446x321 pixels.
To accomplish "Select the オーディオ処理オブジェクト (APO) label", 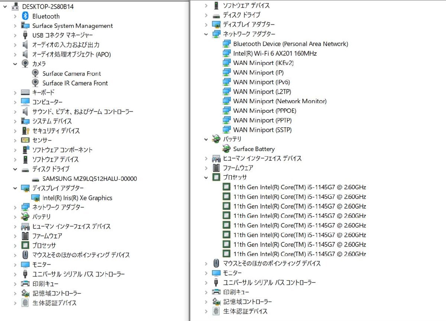I will coord(71,54).
